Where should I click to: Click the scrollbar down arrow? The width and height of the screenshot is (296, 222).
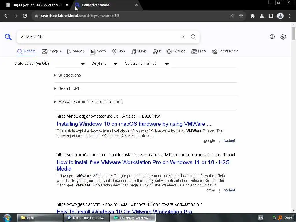(293, 211)
